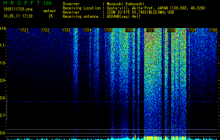Click the 0.7 kHz frequency axis label
220x140 pixels.
3,115
